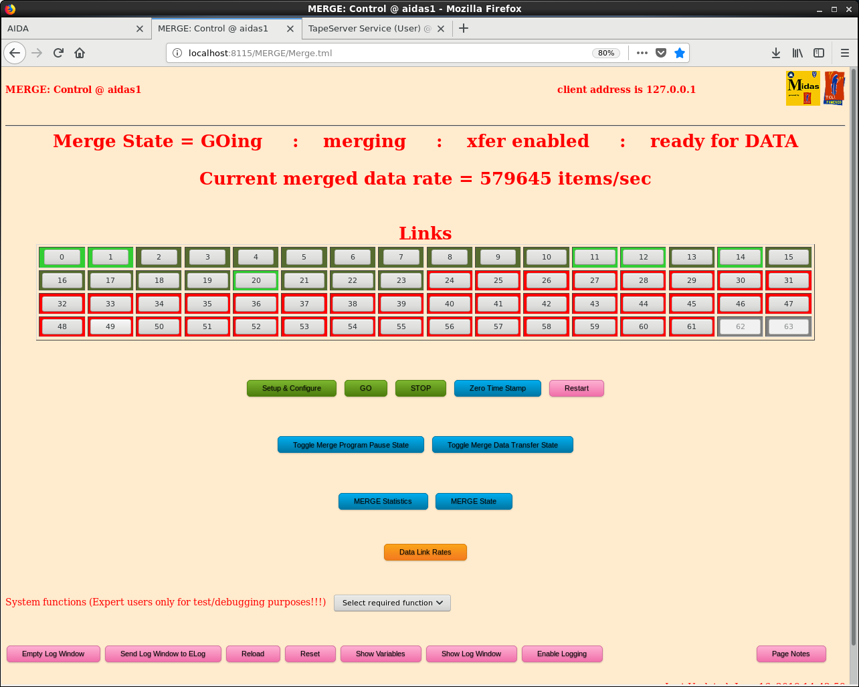The height and width of the screenshot is (687, 859).
Task: Toggle link 0 in Links grid
Action: pos(62,257)
